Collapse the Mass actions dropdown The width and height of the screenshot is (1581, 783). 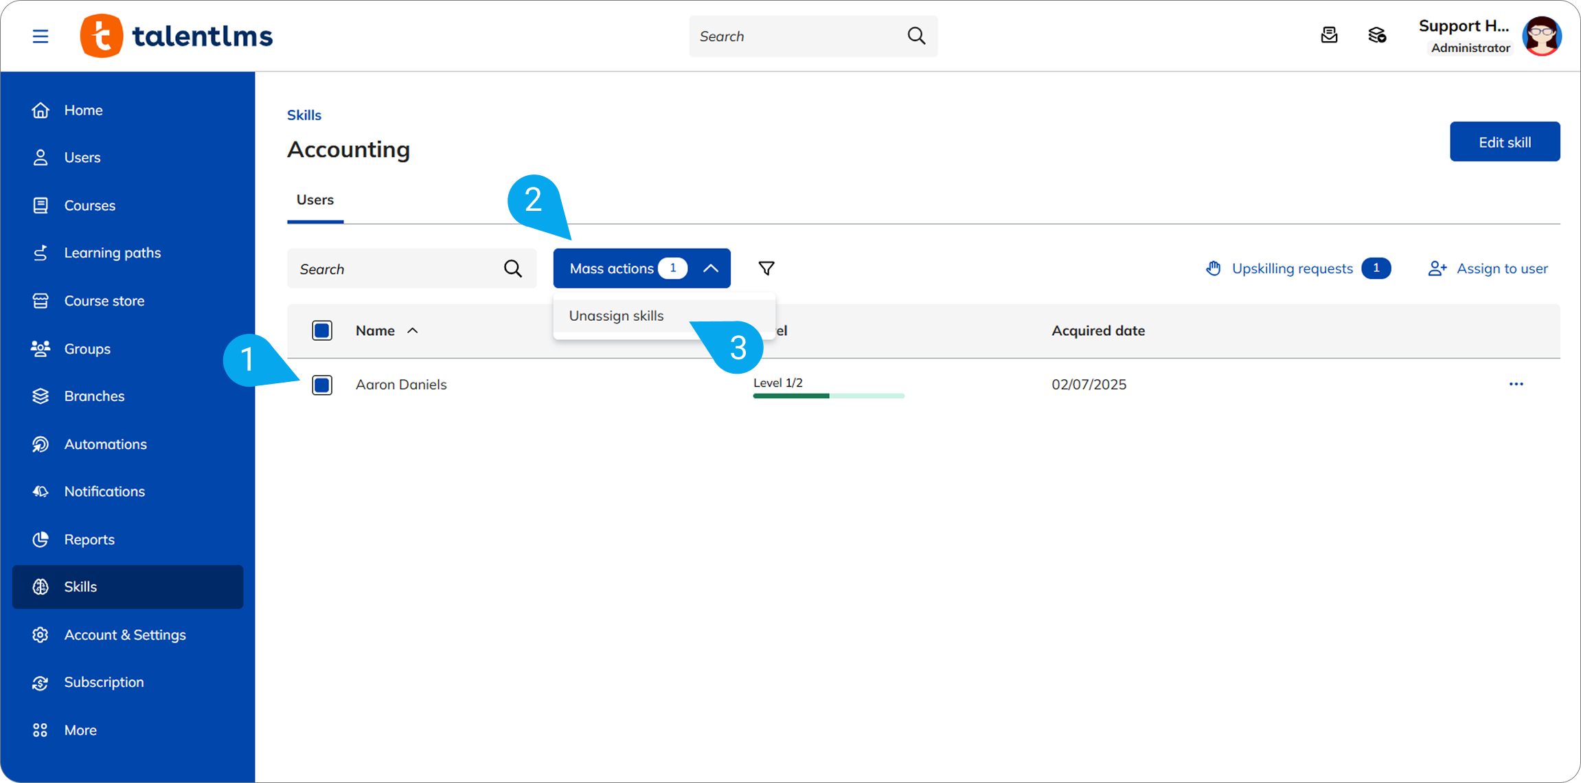(x=711, y=269)
